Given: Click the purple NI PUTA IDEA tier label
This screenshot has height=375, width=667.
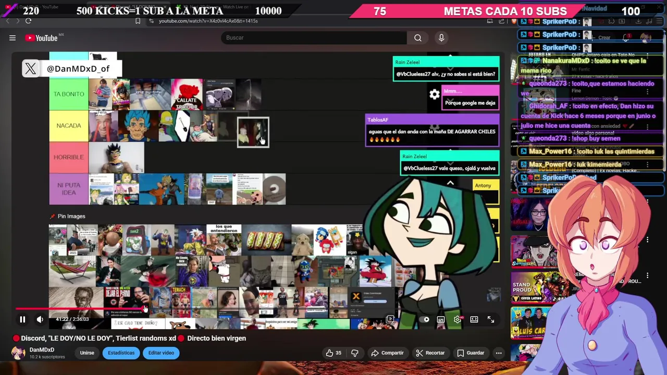Looking at the screenshot, I should coord(69,189).
